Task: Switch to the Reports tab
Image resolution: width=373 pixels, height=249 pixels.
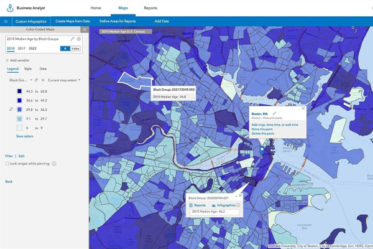Action: 150,8
